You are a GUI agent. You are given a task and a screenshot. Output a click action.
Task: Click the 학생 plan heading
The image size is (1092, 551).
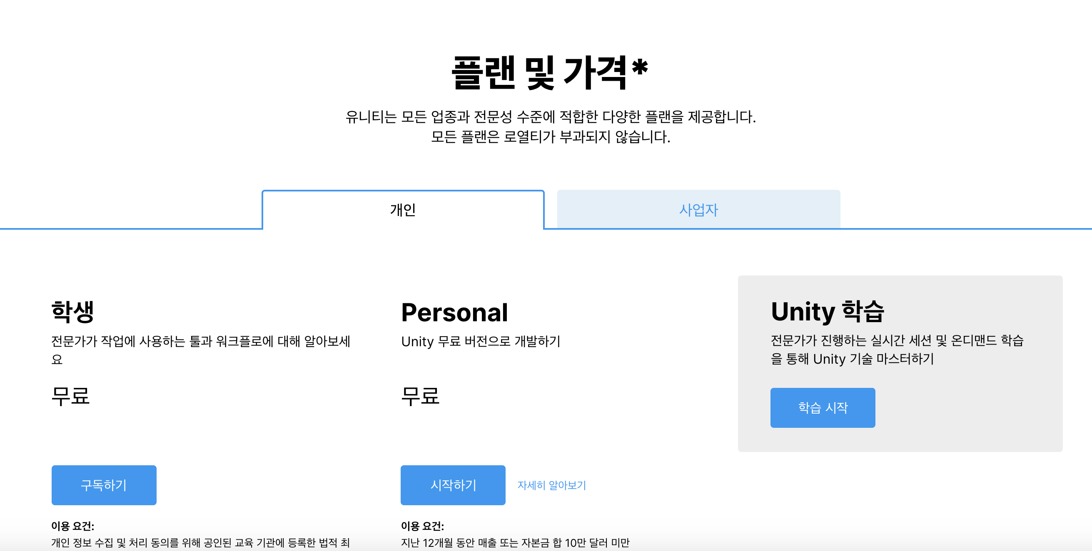[x=72, y=312]
